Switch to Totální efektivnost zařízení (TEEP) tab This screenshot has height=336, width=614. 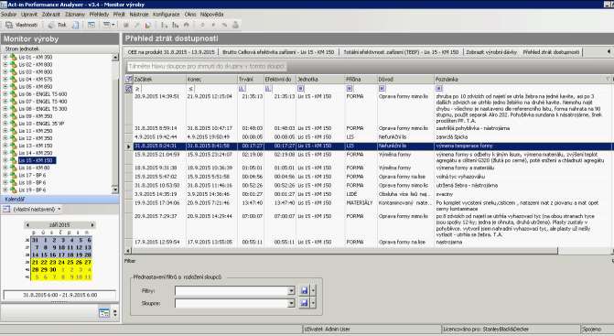[x=401, y=51]
